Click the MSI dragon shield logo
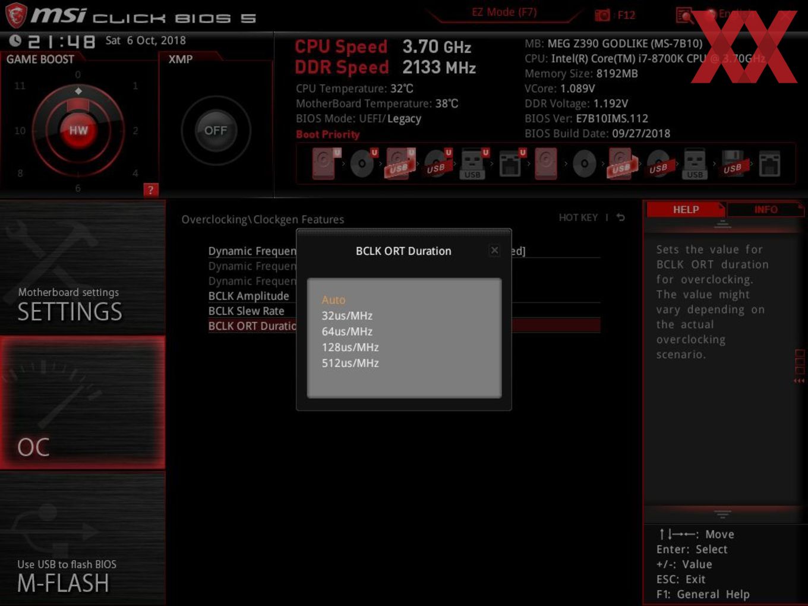Screen dimensions: 808x606 tap(15, 15)
